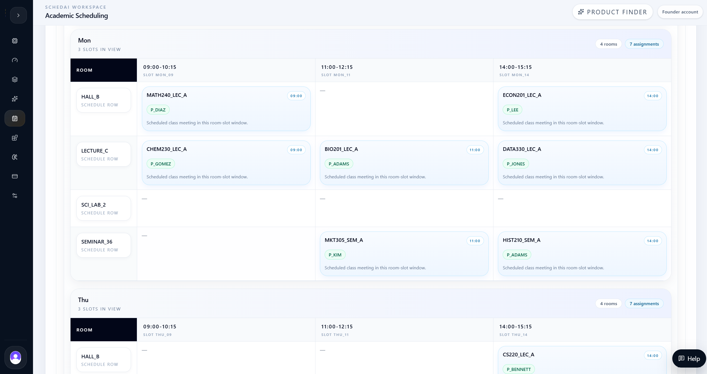The width and height of the screenshot is (707, 374).
Task: Click the sparkle icon in Product Finder
Action: click(581, 12)
